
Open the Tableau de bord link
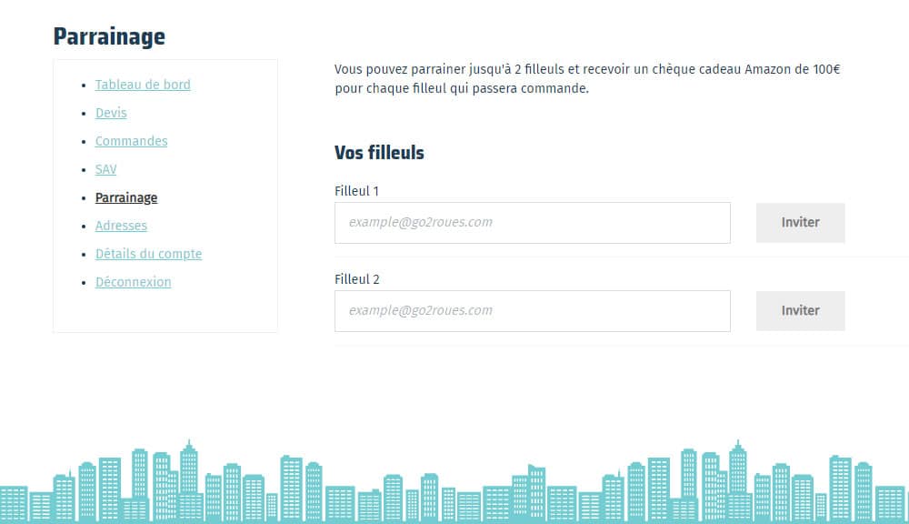(x=143, y=85)
